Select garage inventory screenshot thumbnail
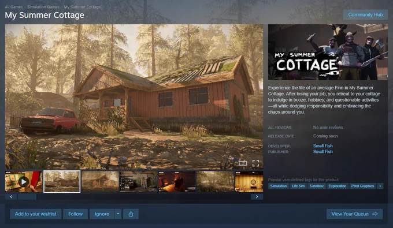393x228 pixels. (x=138, y=182)
